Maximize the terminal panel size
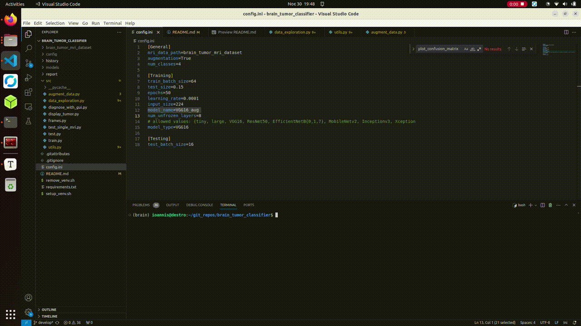Viewport: 581px width, 326px height. coord(566,205)
